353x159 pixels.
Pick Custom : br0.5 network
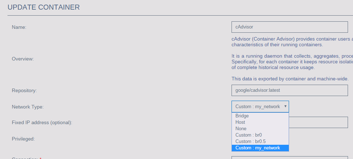pos(260,141)
